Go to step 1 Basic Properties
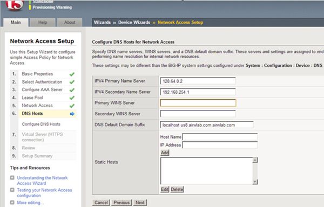Image resolution: width=324 pixels, height=207 pixels. coord(37,74)
